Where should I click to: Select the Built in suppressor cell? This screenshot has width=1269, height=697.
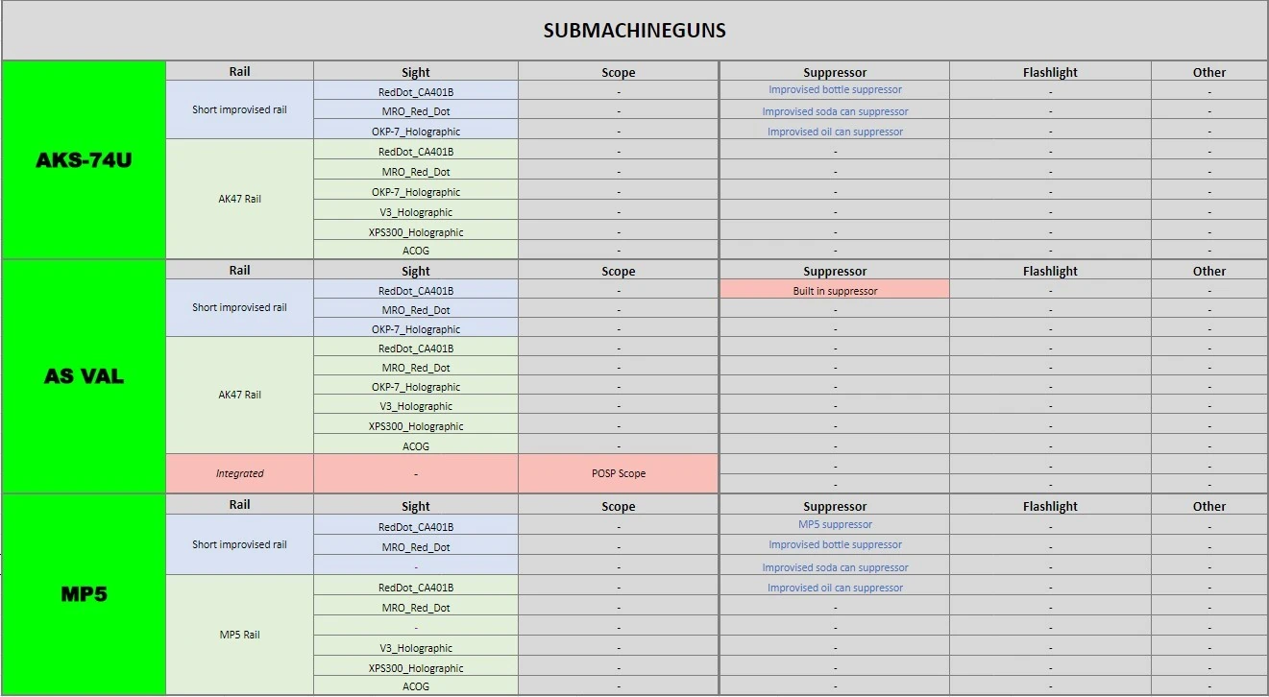click(835, 291)
